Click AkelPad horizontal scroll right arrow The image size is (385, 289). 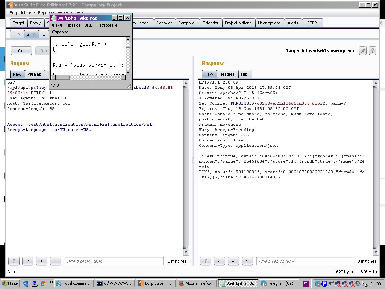(123, 78)
